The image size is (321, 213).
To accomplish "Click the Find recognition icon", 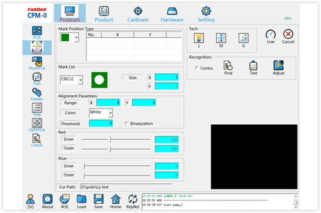I will [x=228, y=68].
